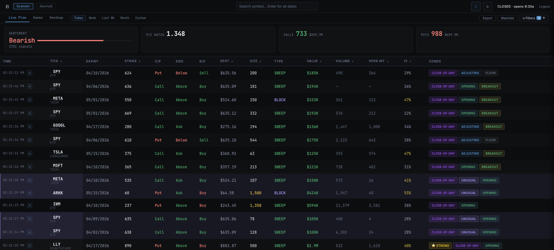
Task: Toggle star beside LLY ticker
Action: (51, 244)
